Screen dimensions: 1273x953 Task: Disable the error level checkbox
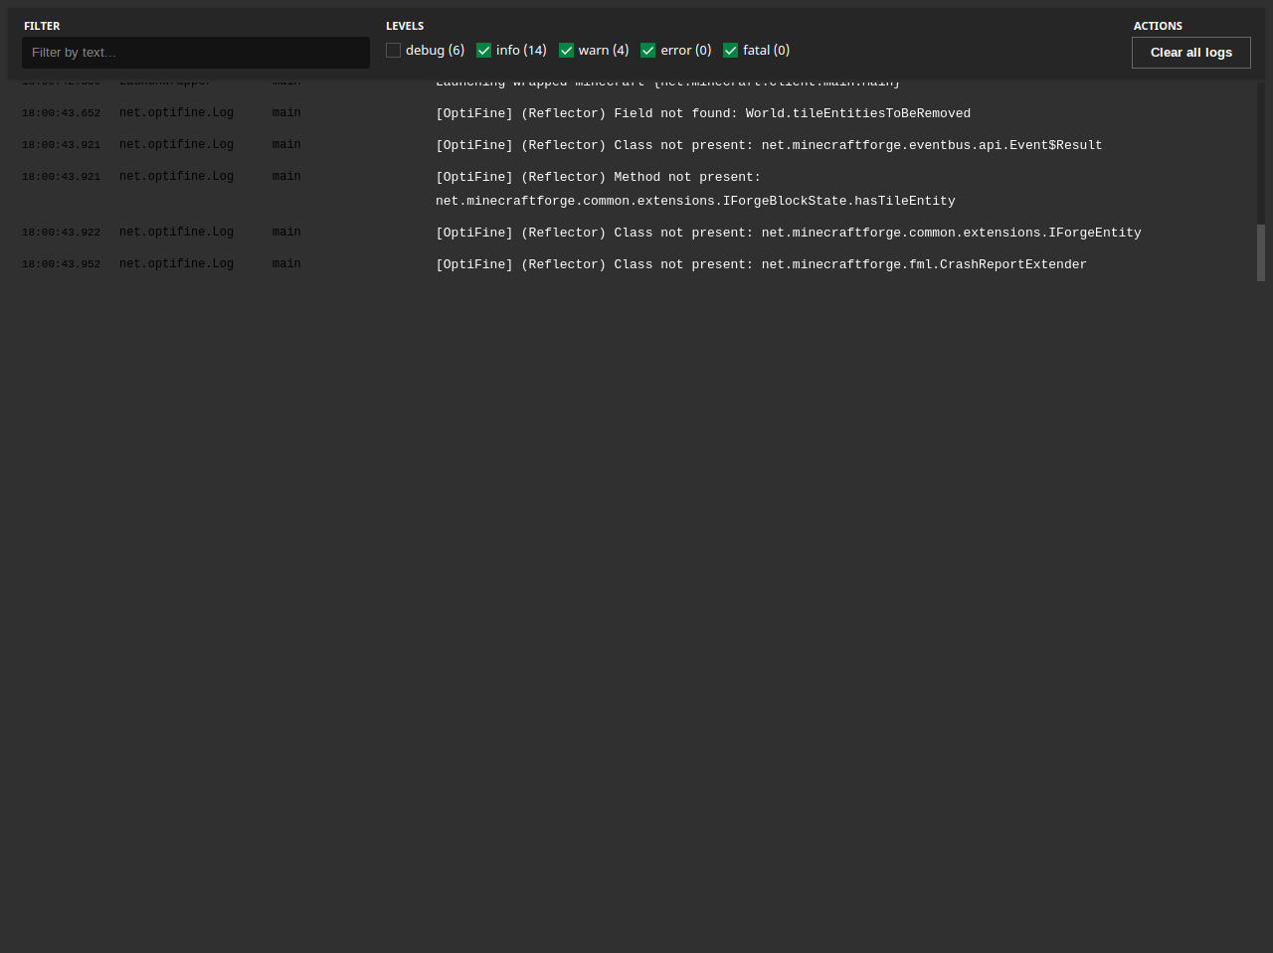coord(648,51)
